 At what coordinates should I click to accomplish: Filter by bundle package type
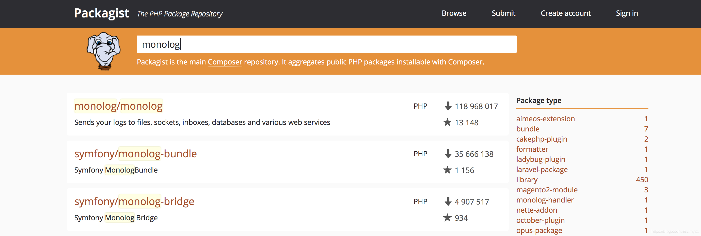(528, 129)
